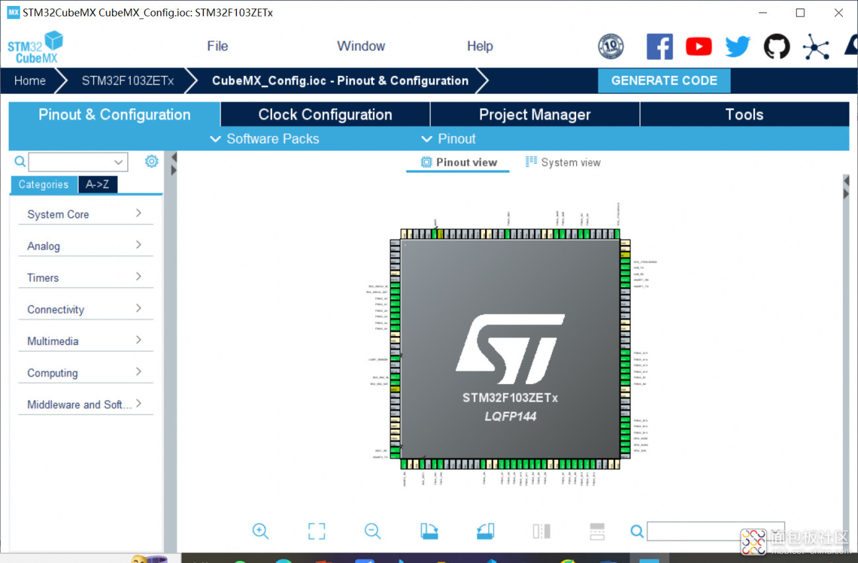Screen dimensions: 858x563
Task: Open the ST YouTube channel icon
Action: tap(698, 46)
